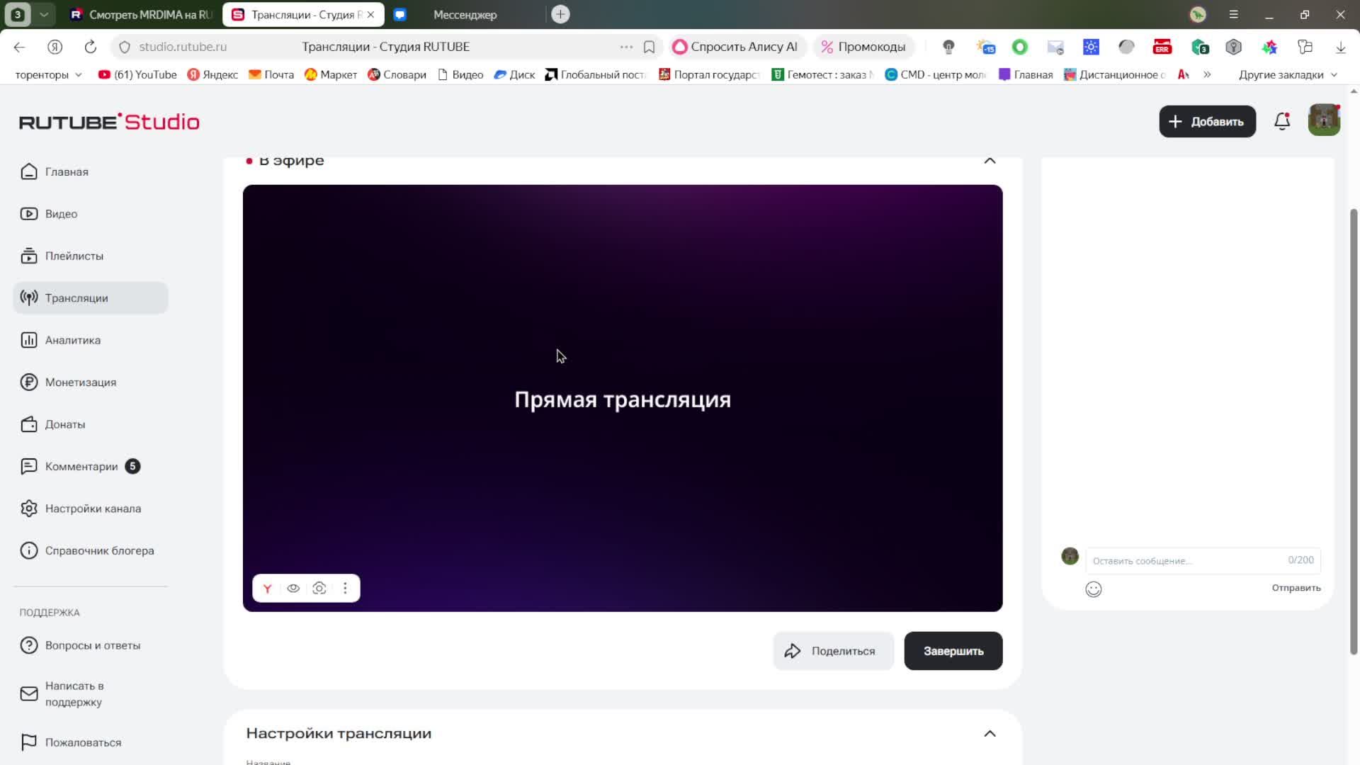Collapse the В эфире section

click(990, 161)
